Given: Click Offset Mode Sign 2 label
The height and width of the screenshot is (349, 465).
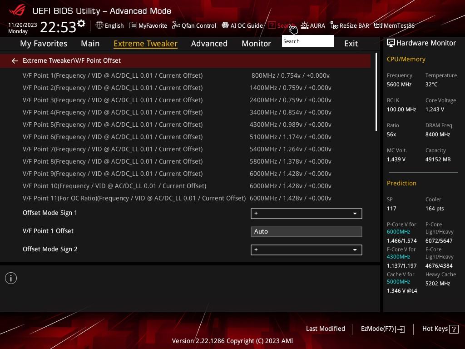Looking at the screenshot, I should click(x=50, y=249).
